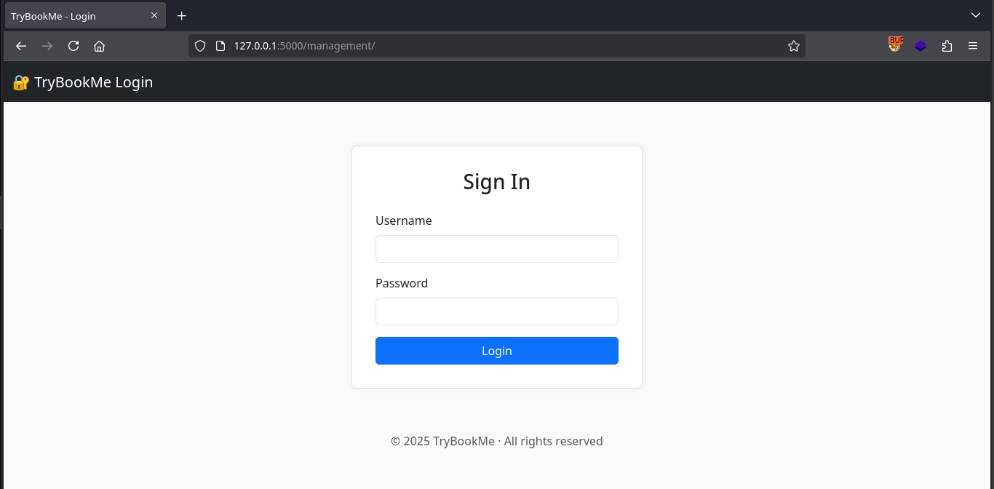Bookmark this page with the star
This screenshot has width=994, height=489.
794,46
